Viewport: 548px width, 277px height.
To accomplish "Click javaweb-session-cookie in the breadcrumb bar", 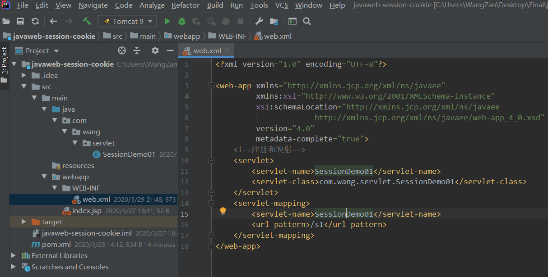I will tap(49, 36).
